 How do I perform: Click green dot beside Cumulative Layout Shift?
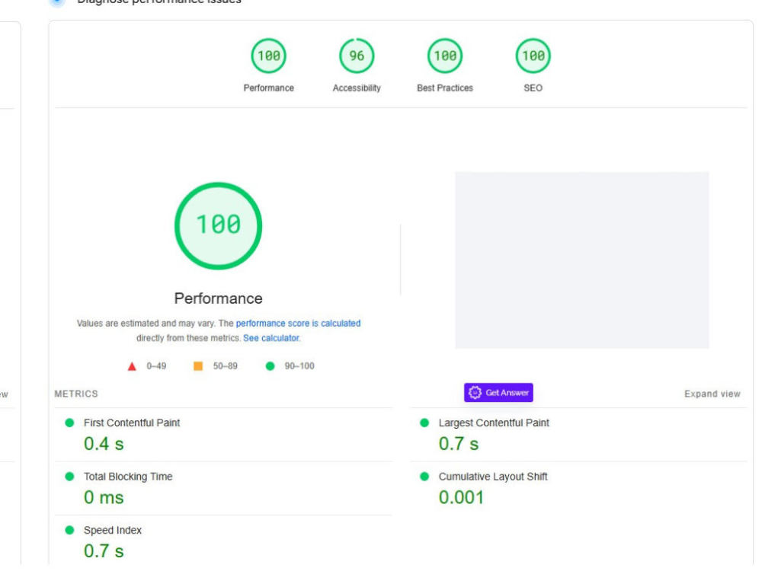[x=424, y=477]
